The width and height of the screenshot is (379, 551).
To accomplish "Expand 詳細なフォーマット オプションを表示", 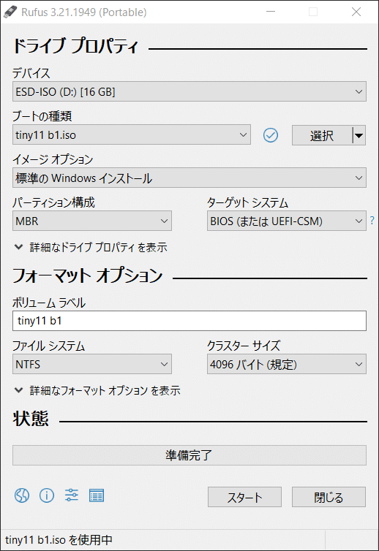I will click(97, 390).
